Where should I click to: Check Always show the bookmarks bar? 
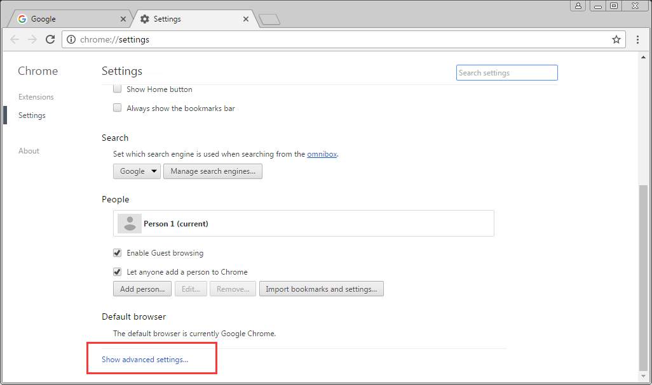[x=118, y=108]
